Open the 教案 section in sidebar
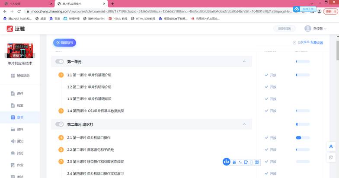Screen dimensions: 339x178 tap(17, 105)
